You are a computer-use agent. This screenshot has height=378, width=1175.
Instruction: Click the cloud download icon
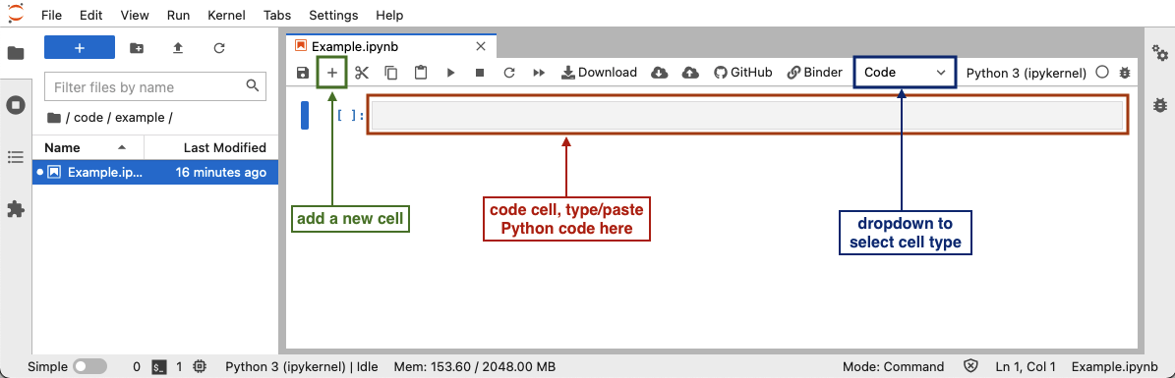[660, 73]
